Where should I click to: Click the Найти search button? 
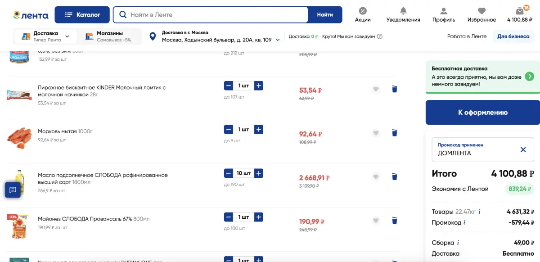(x=325, y=15)
